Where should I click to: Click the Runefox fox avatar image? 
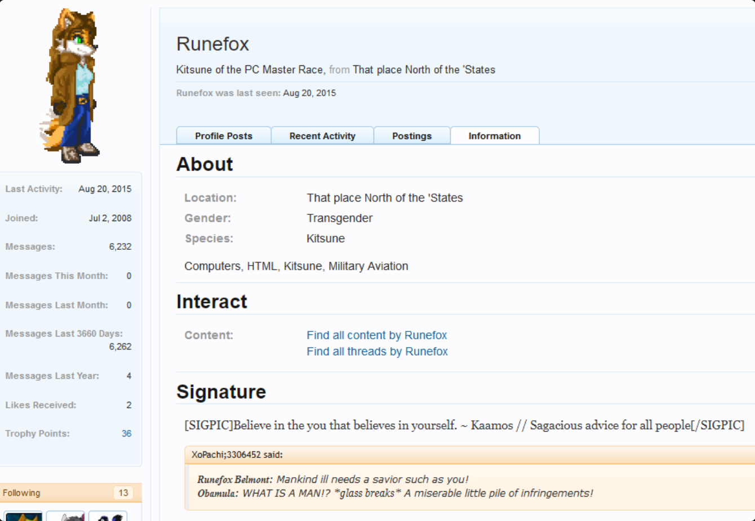[70, 86]
